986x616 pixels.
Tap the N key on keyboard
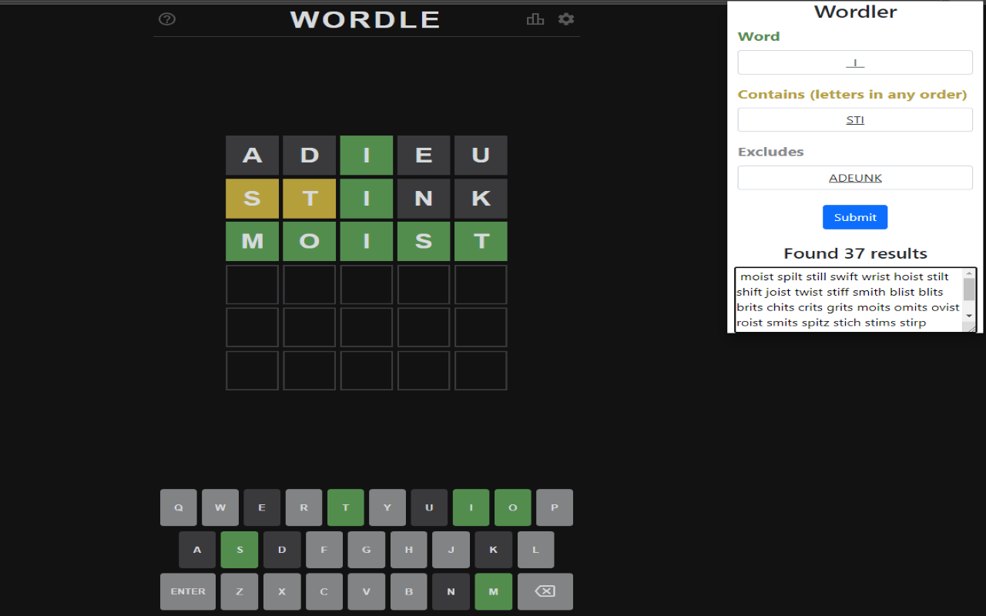pos(451,591)
